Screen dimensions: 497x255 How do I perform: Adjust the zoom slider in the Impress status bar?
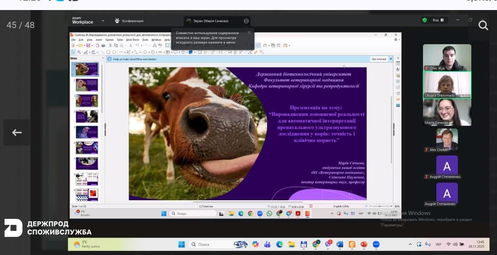[x=381, y=206]
